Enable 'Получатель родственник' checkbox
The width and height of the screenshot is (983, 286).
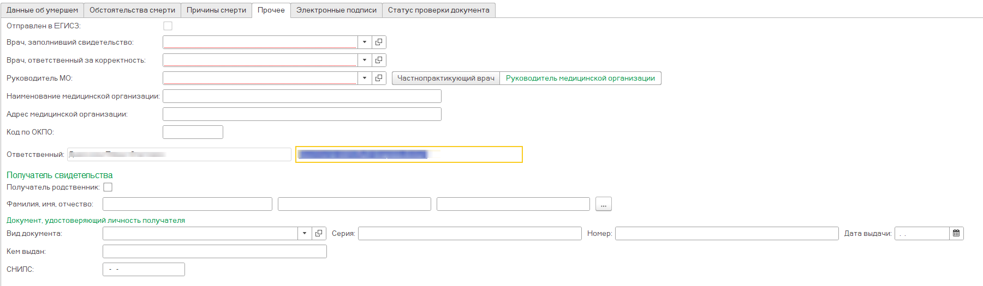click(x=108, y=187)
